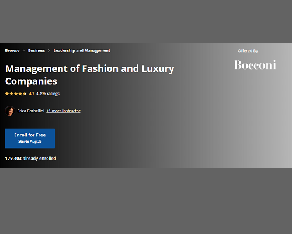Open instructor Erica Corbellini's name
Viewport: 292px width, 234px height.
pos(31,111)
